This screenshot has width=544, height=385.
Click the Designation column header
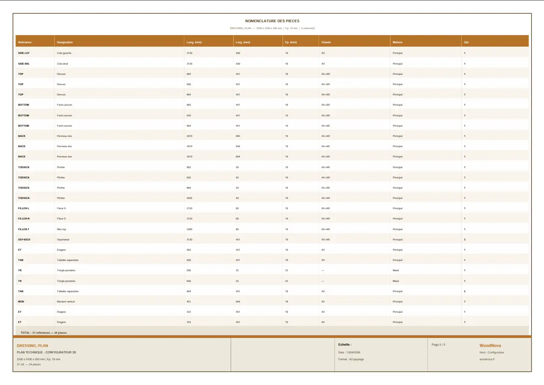pos(65,42)
